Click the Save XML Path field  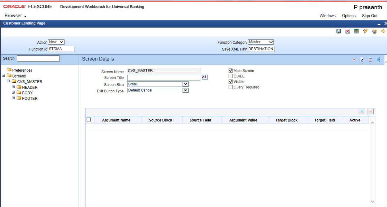pos(261,49)
